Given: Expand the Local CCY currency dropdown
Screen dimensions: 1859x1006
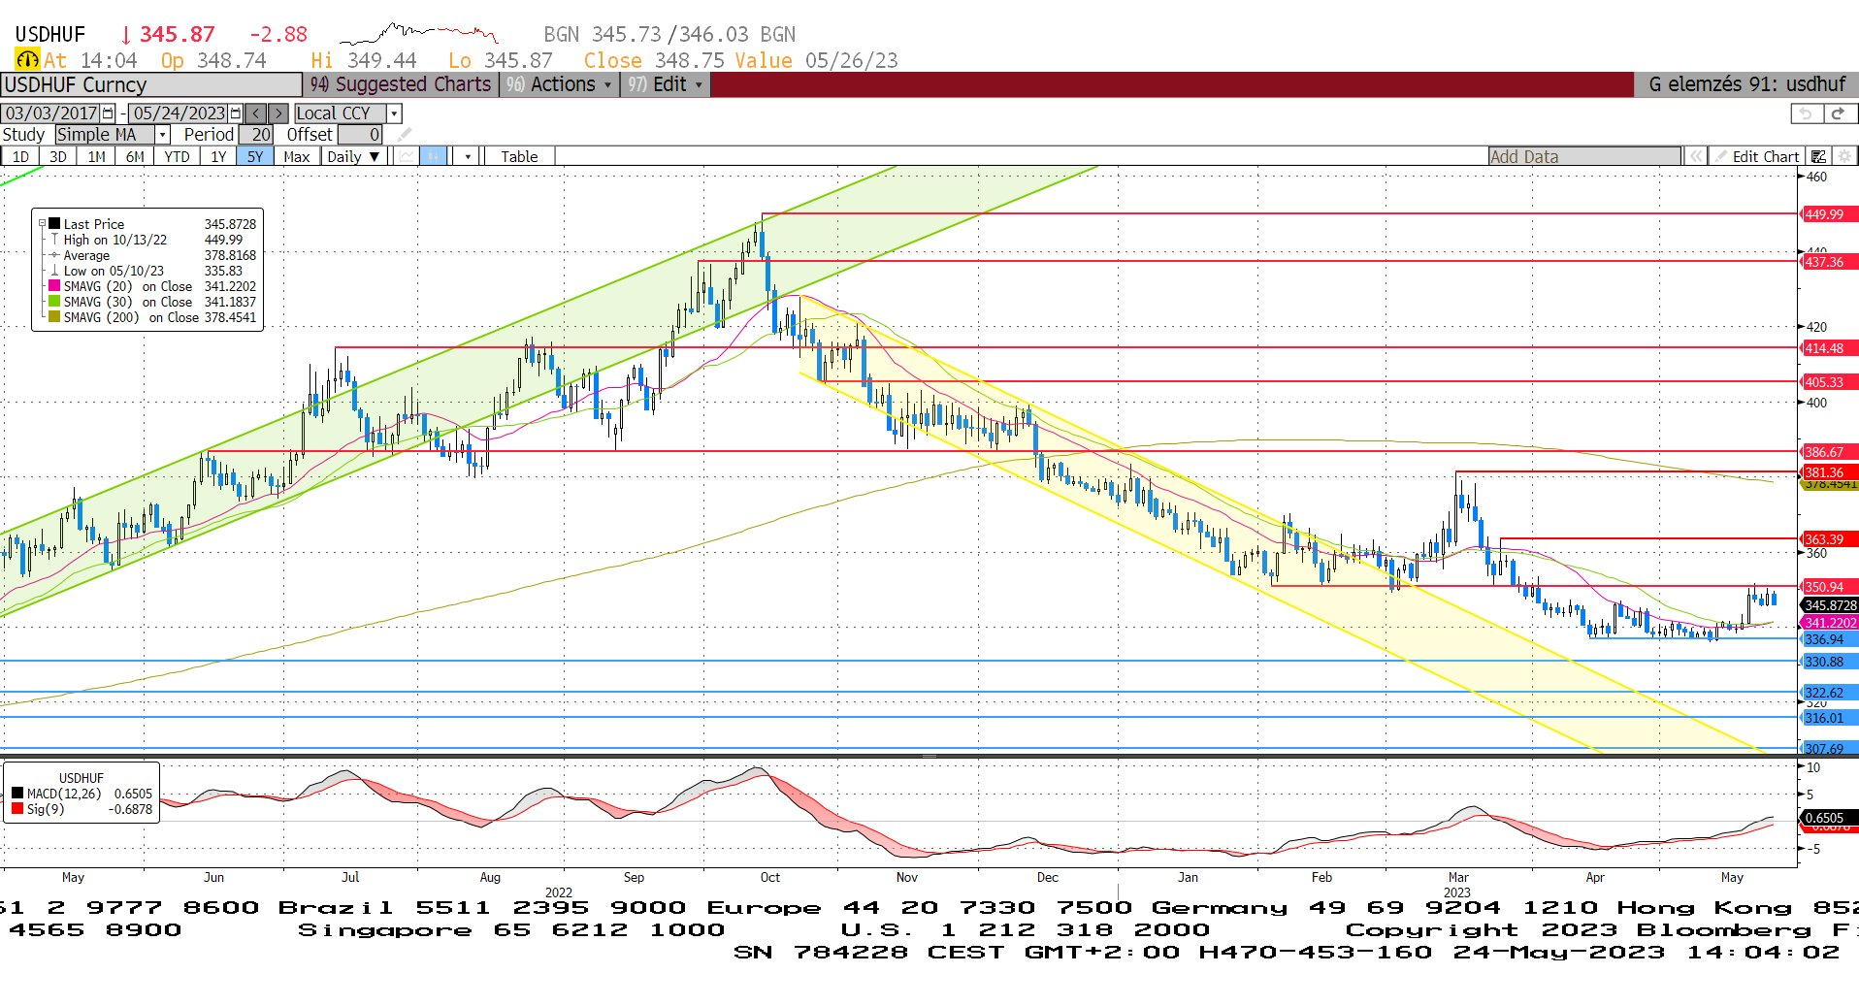Looking at the screenshot, I should click(394, 114).
